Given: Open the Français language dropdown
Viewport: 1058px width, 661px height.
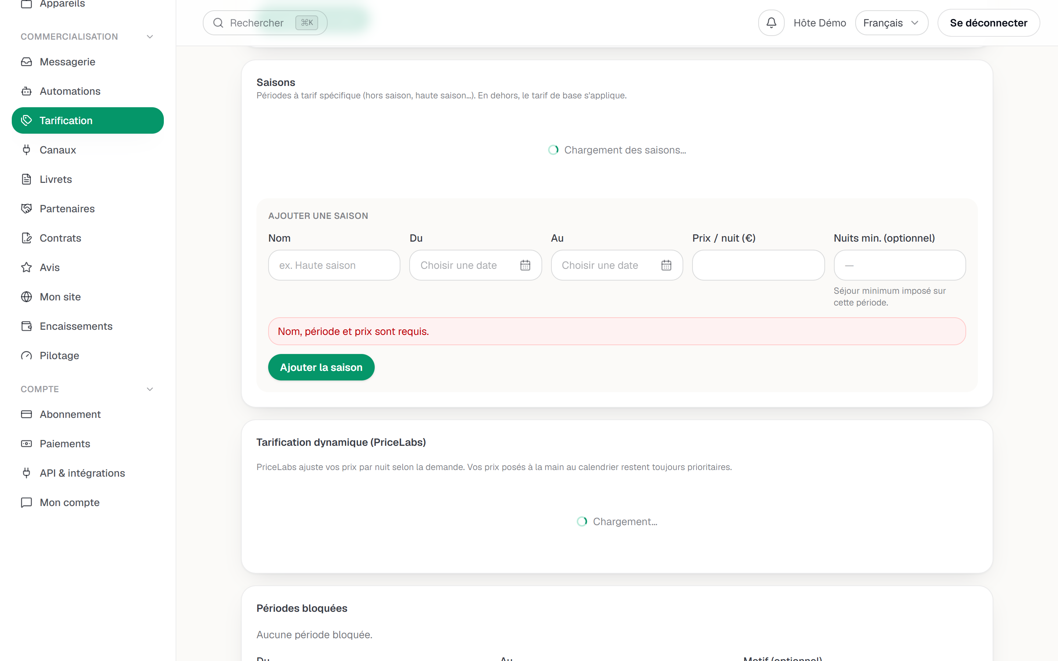Looking at the screenshot, I should pos(892,23).
